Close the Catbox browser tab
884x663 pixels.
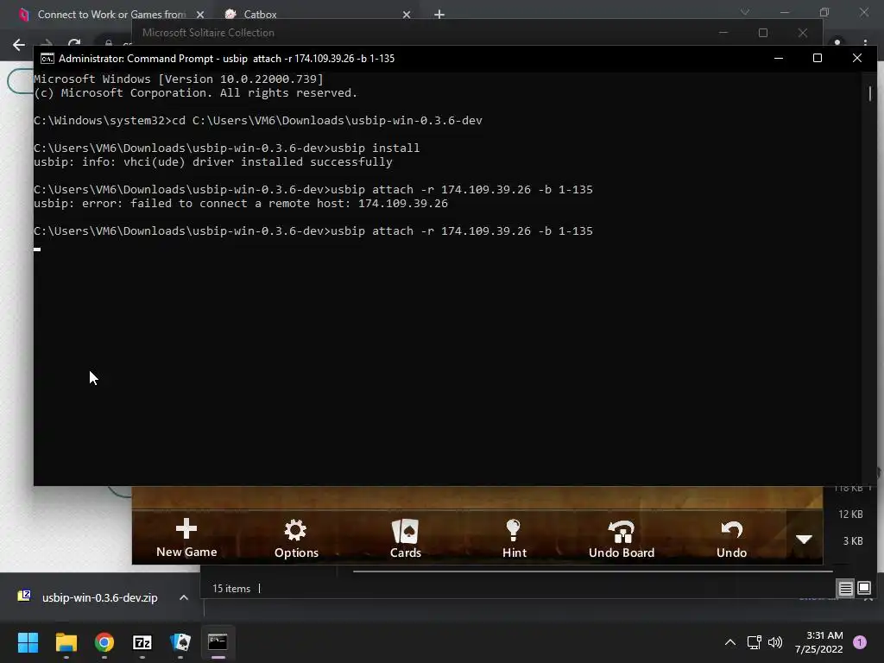pyautogui.click(x=407, y=15)
